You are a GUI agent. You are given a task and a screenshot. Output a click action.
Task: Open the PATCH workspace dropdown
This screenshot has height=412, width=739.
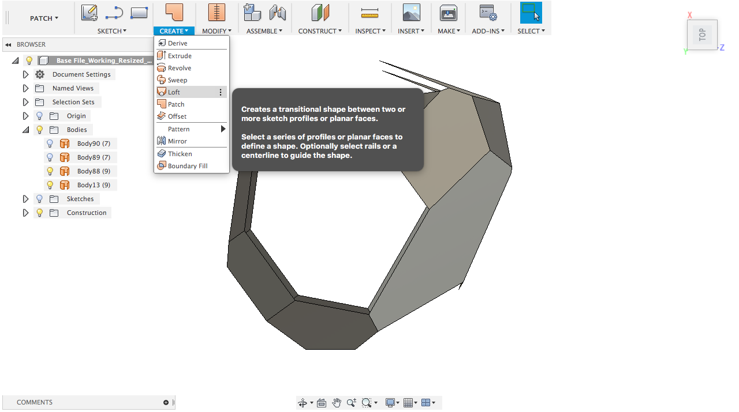pos(44,18)
